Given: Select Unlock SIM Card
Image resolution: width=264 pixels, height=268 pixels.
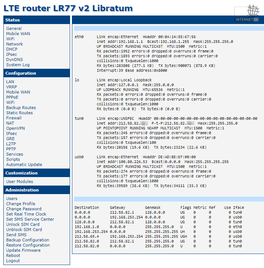Looking at the screenshot, I should click(x=23, y=224).
